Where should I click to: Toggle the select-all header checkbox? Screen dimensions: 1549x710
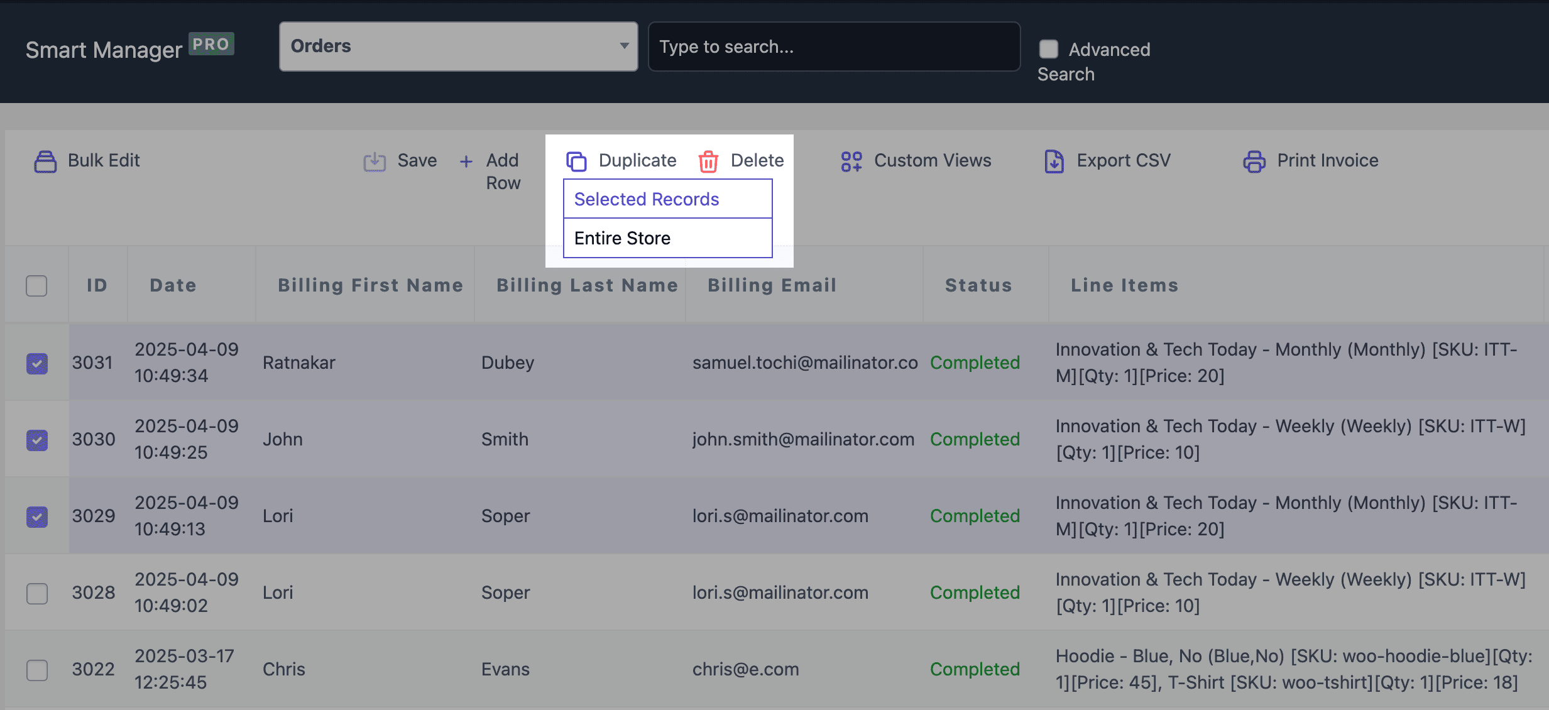pos(36,286)
